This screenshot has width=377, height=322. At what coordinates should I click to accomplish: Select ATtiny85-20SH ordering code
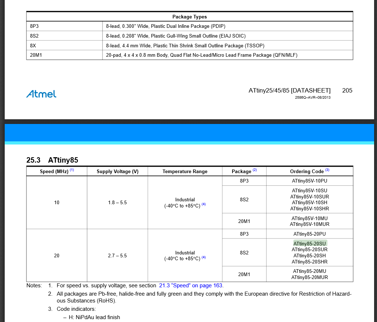(x=310, y=256)
